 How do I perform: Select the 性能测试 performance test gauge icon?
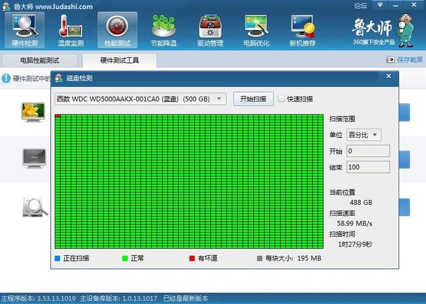point(117,30)
